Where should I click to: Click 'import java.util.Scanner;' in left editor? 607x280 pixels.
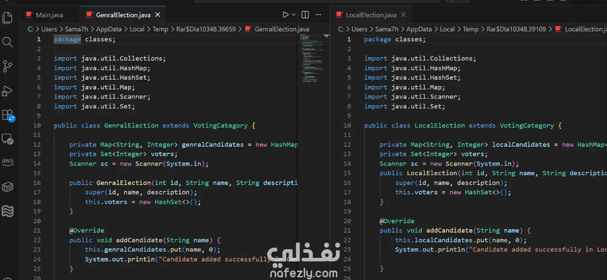[102, 97]
